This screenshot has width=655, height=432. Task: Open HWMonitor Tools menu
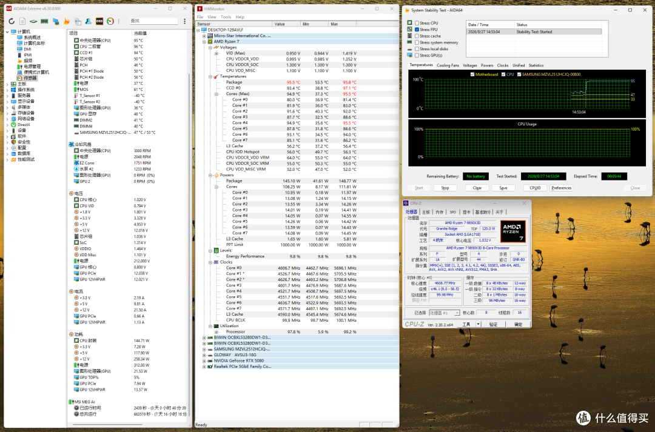click(x=226, y=17)
